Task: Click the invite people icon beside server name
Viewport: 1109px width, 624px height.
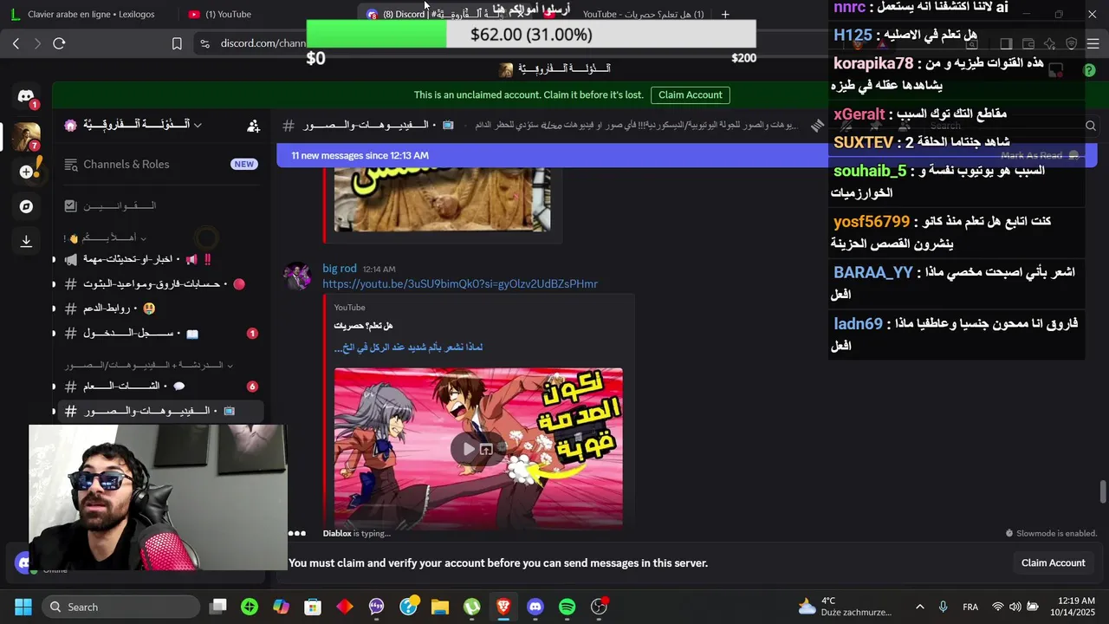Action: (x=253, y=126)
